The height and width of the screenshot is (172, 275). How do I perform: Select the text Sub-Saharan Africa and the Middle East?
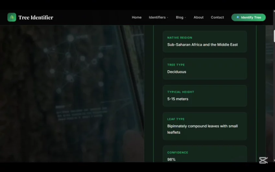click(x=202, y=44)
